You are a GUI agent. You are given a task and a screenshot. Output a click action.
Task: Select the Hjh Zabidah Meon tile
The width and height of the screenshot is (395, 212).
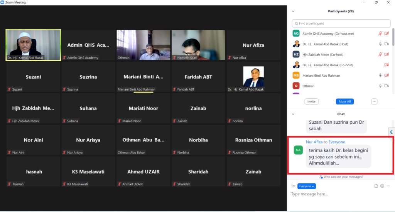pos(33,108)
